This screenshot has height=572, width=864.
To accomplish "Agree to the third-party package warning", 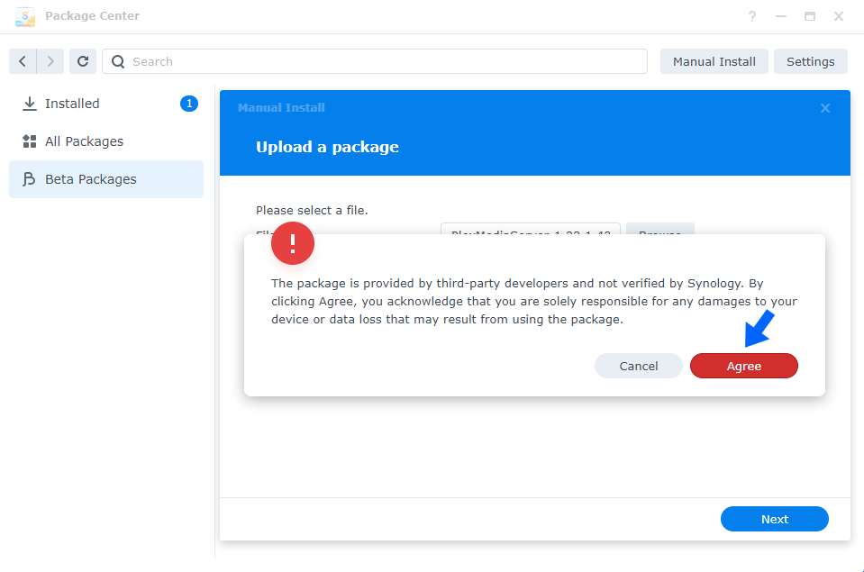I will click(744, 366).
